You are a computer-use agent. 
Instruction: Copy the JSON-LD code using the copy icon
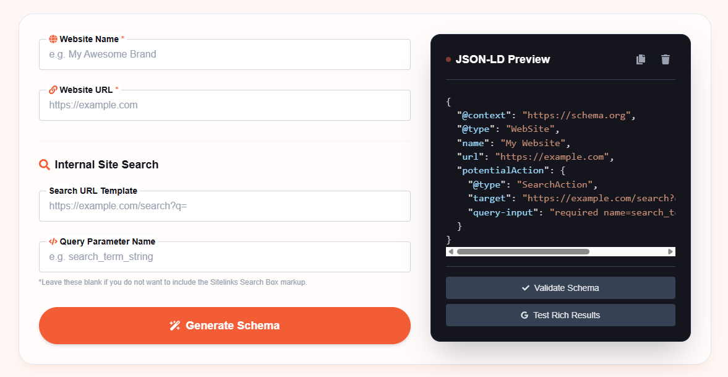point(641,59)
